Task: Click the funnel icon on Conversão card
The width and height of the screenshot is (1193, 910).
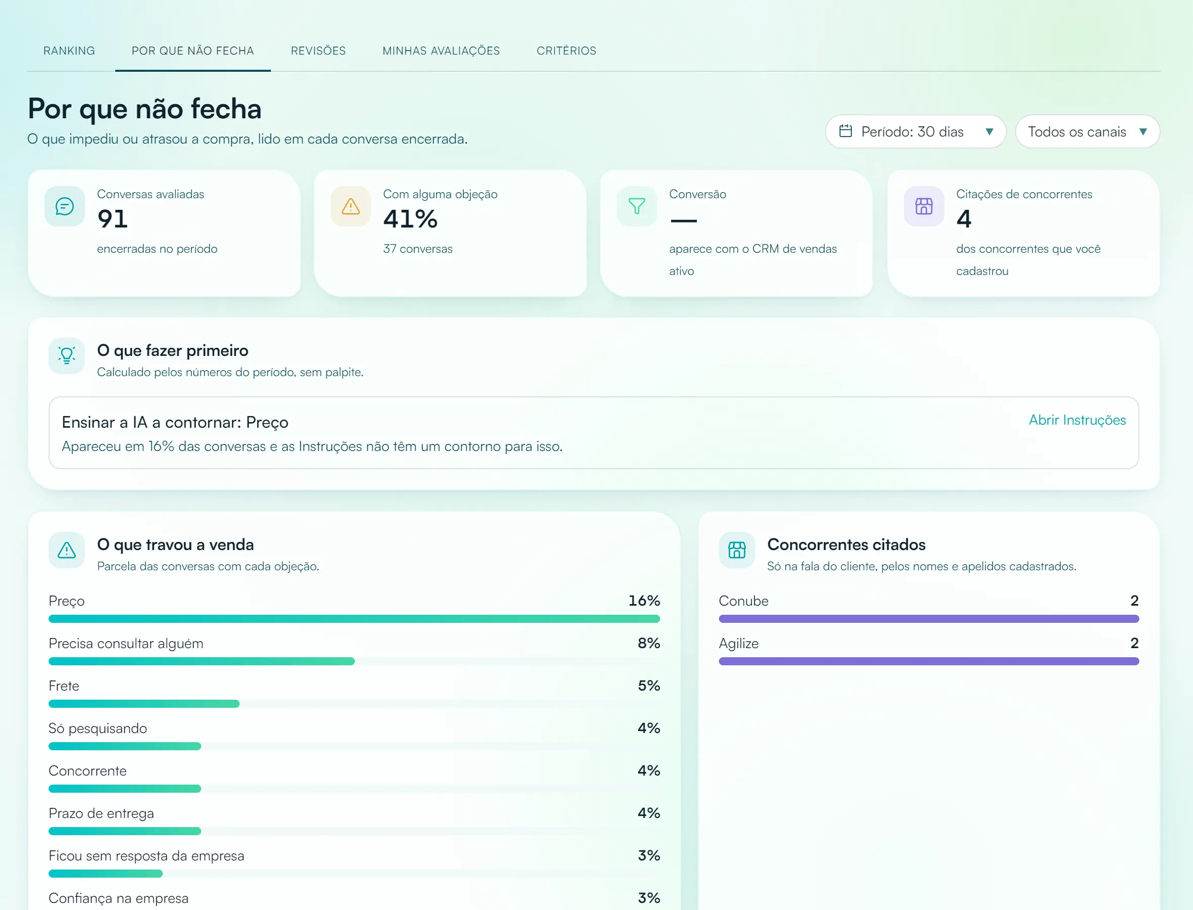Action: click(x=636, y=206)
